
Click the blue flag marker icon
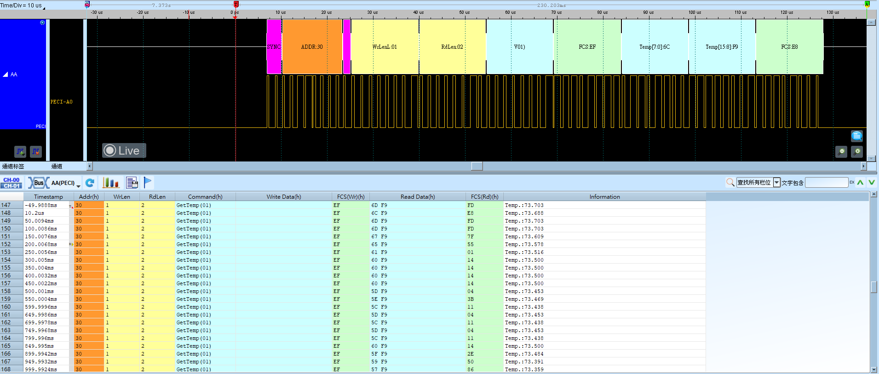pos(148,183)
